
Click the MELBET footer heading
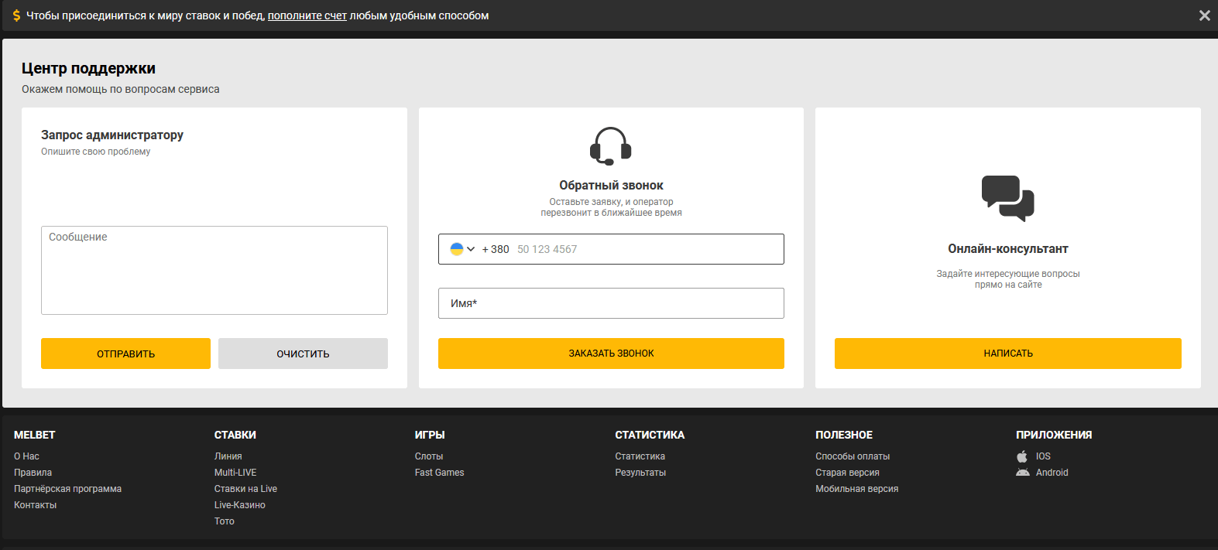click(x=35, y=435)
